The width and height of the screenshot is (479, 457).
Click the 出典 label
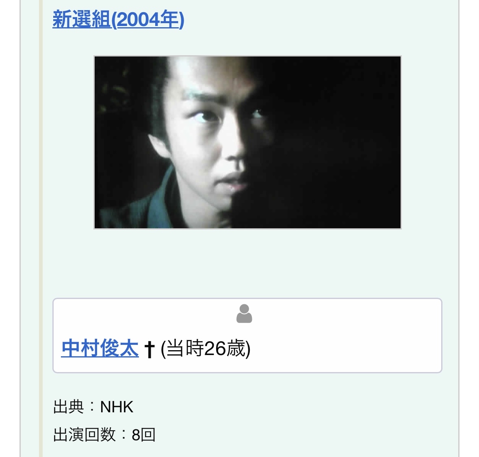68,407
